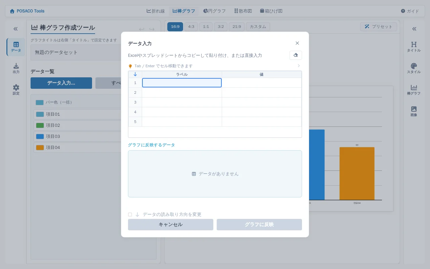Viewport: 430px width, 269px height.
Task: Select the 画像 image icon
Action: tap(414, 111)
